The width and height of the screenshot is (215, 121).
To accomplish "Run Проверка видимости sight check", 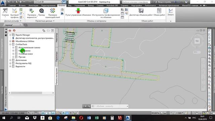I will pos(32,13).
